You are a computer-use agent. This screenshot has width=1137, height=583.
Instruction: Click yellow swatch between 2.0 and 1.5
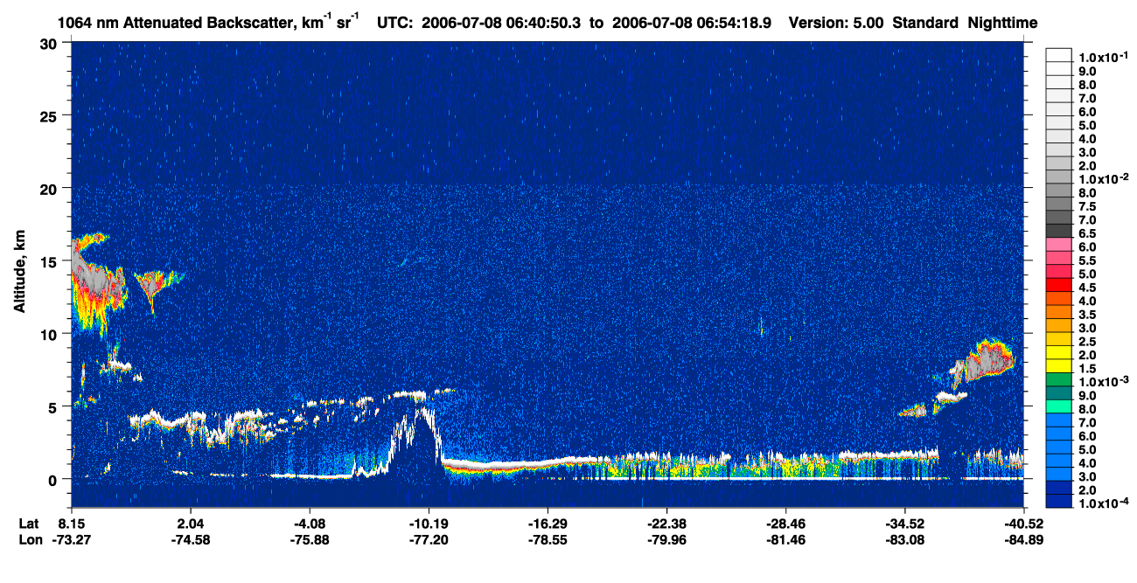click(x=1058, y=365)
